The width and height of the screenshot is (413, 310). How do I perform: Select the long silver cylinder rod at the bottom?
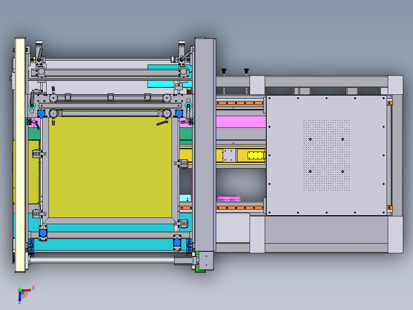tap(102, 260)
